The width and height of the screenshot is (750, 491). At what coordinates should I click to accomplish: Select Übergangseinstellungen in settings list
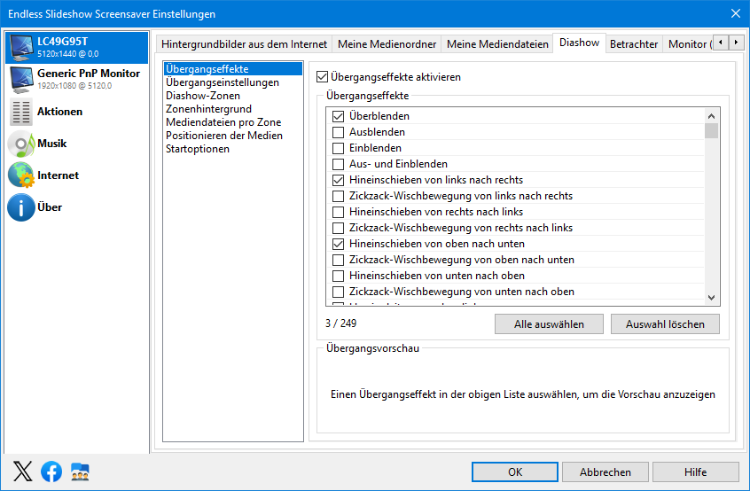coord(233,82)
